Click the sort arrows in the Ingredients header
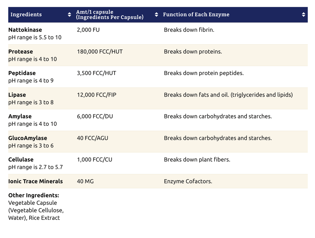Image resolution: width=315 pixels, height=238 pixels. pyautogui.click(x=69, y=14)
